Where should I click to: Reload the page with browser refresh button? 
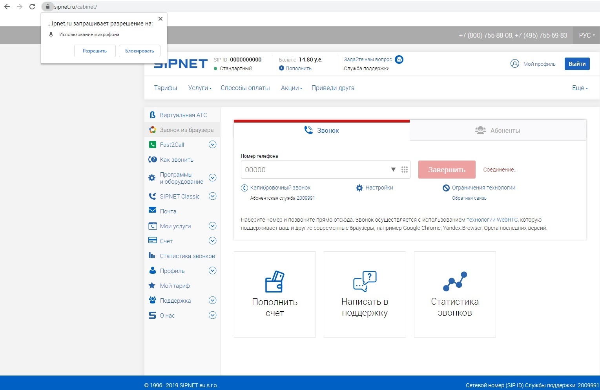pyautogui.click(x=32, y=7)
